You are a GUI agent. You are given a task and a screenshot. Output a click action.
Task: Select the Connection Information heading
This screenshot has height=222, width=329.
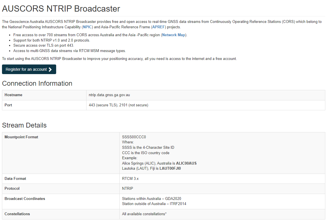[37, 83]
